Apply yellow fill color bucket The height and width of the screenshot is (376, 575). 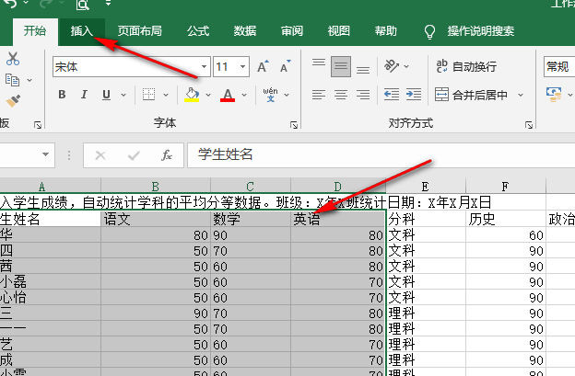[192, 95]
